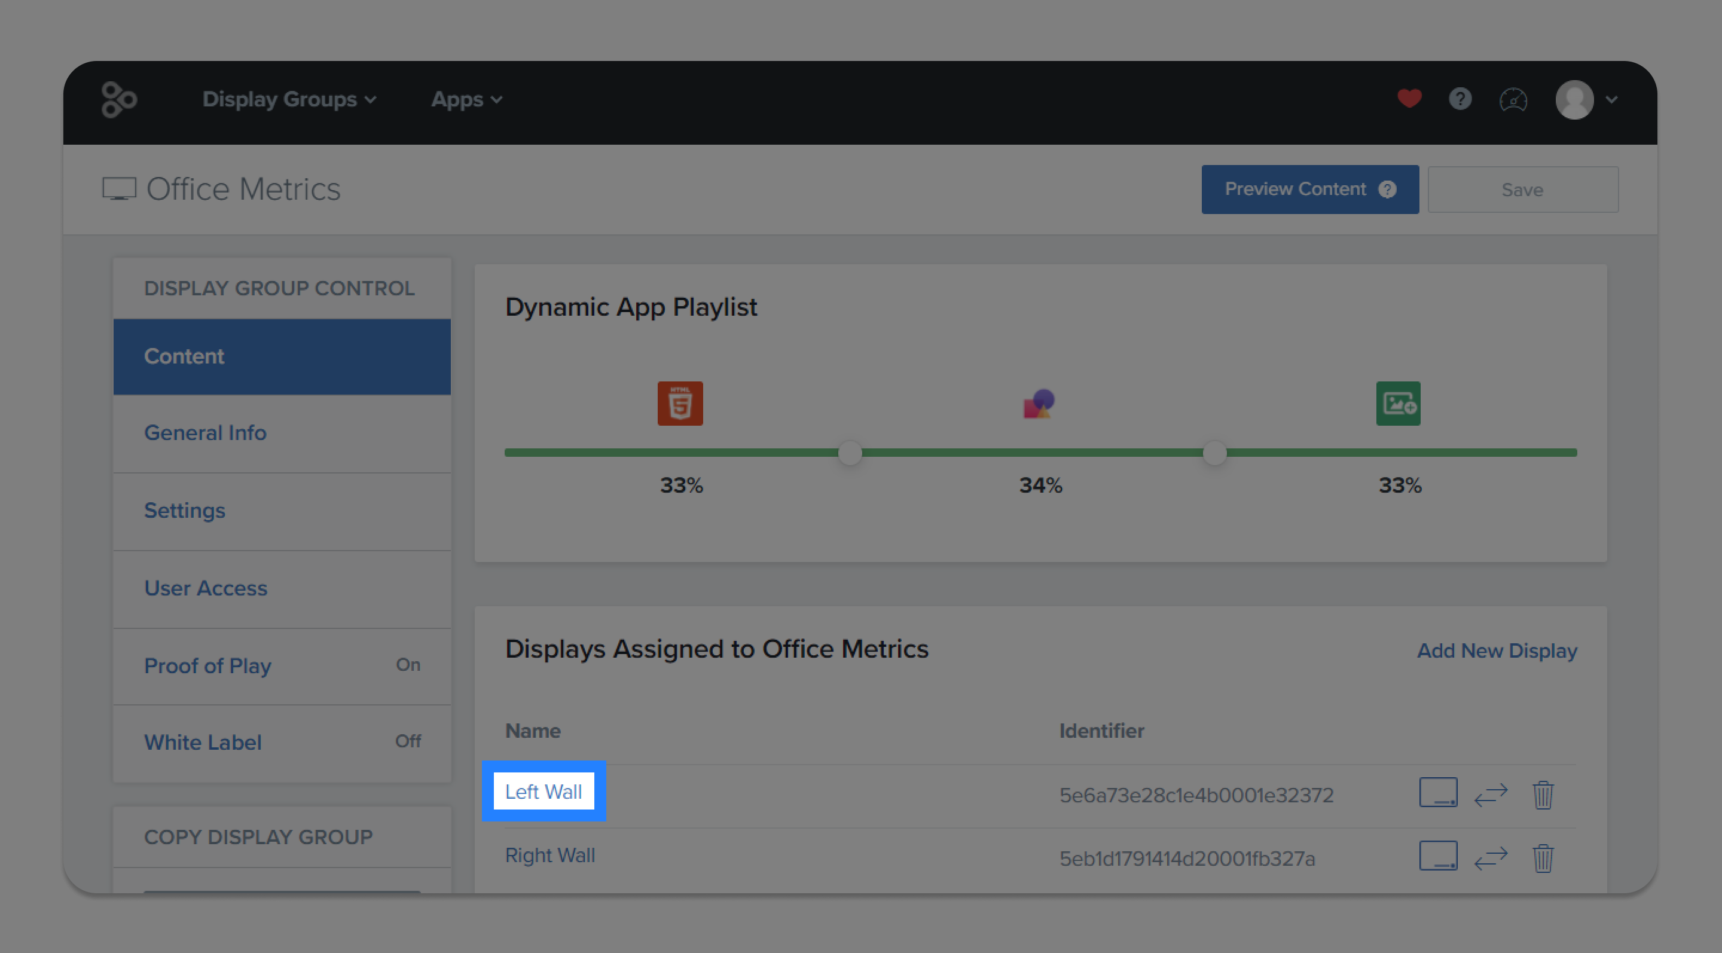Image resolution: width=1722 pixels, height=953 pixels.
Task: Click the logo icon in the header
Action: [119, 100]
